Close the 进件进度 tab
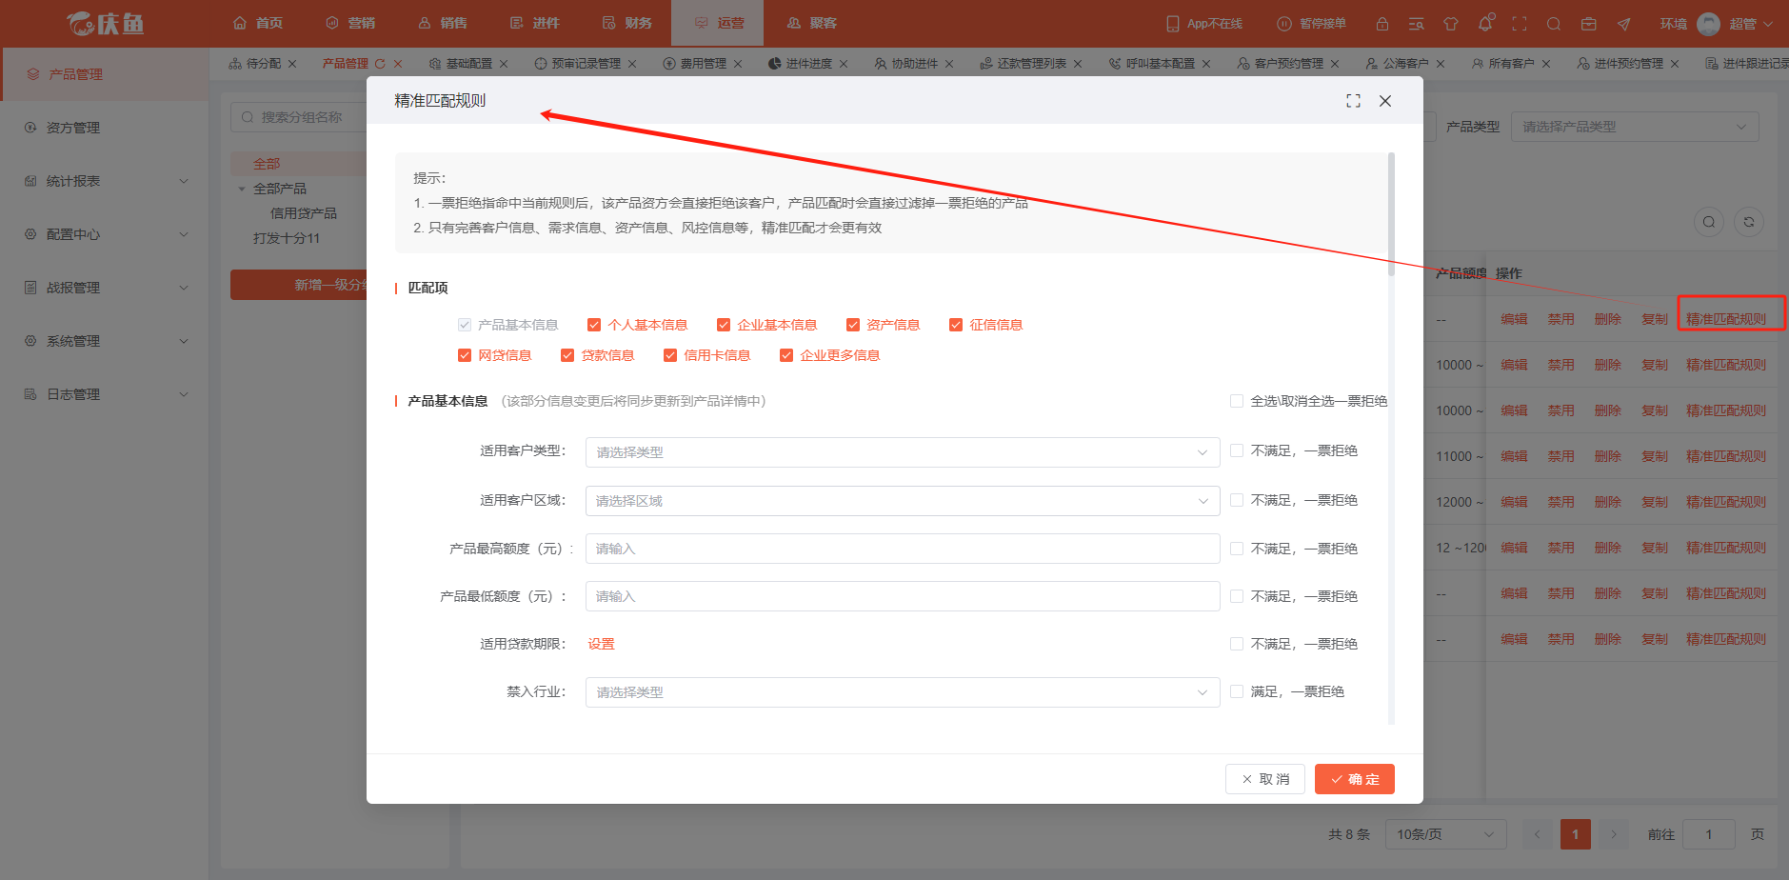This screenshot has width=1789, height=880. (x=844, y=64)
